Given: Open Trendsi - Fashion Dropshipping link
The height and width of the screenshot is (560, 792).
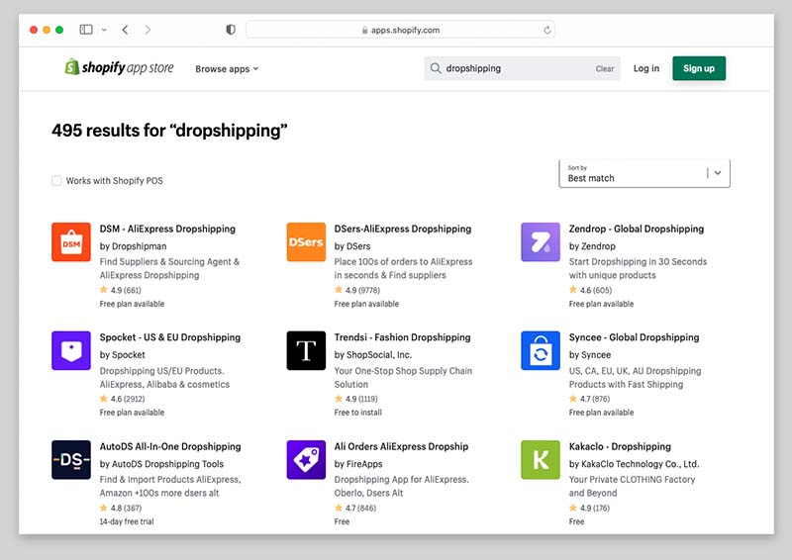Looking at the screenshot, I should [x=402, y=337].
